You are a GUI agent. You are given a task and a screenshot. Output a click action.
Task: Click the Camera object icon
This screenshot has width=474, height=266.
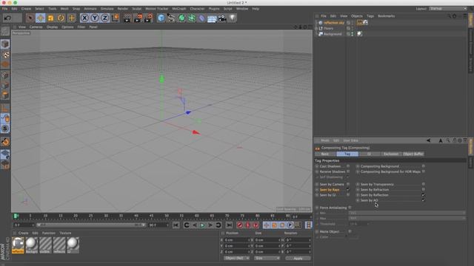tap(222, 18)
